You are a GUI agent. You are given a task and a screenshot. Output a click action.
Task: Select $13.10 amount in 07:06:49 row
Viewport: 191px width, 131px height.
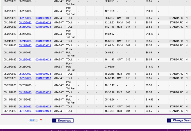[x=149, y=67]
